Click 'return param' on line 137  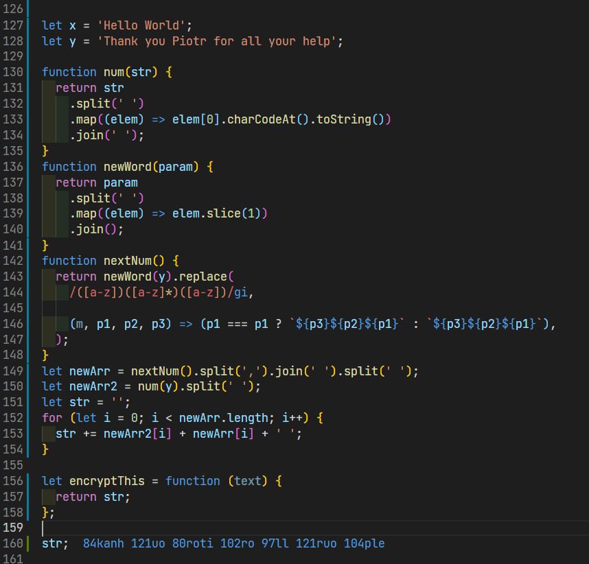[97, 183]
